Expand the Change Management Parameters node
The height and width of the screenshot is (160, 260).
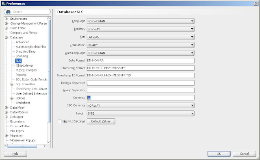(x=6, y=23)
